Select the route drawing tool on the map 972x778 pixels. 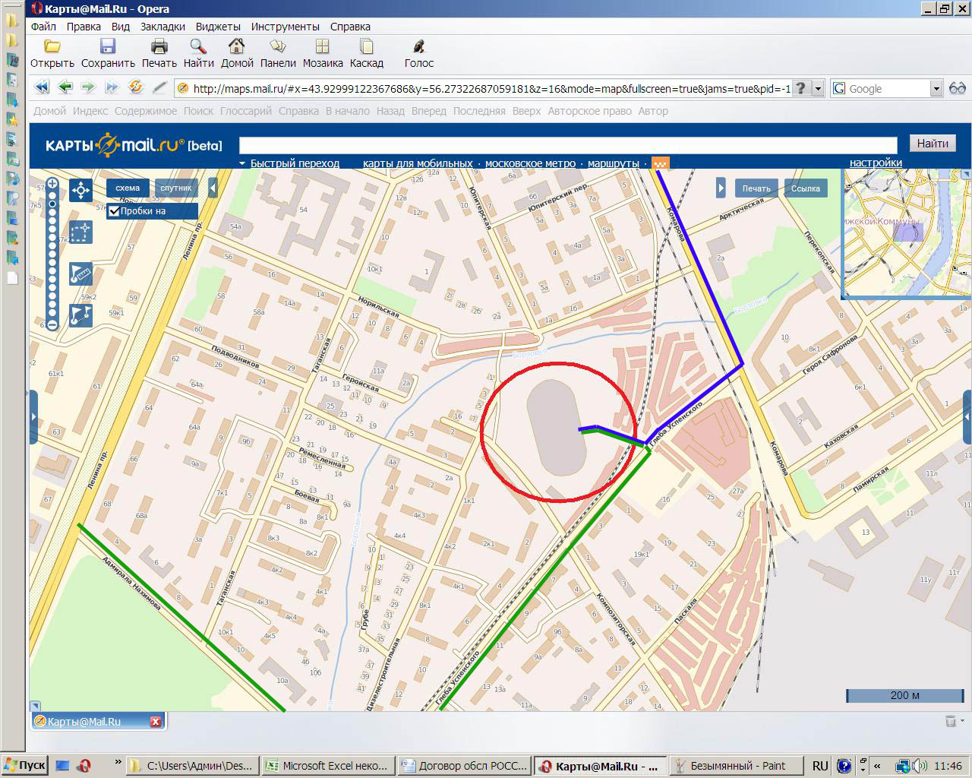click(80, 315)
